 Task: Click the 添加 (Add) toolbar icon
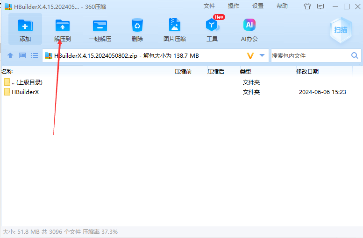click(25, 26)
